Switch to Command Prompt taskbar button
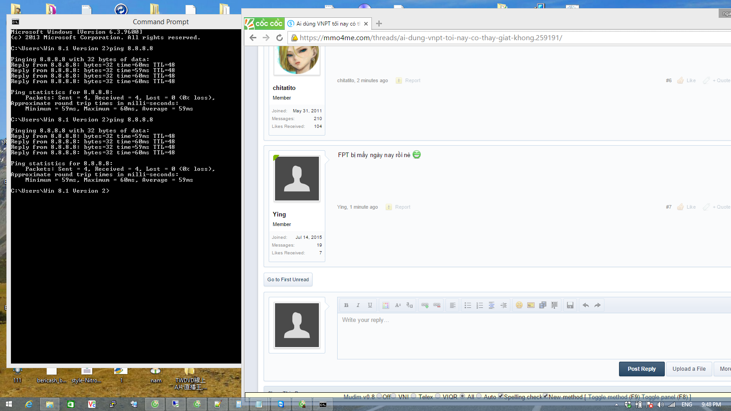The height and width of the screenshot is (411, 731). [323, 404]
